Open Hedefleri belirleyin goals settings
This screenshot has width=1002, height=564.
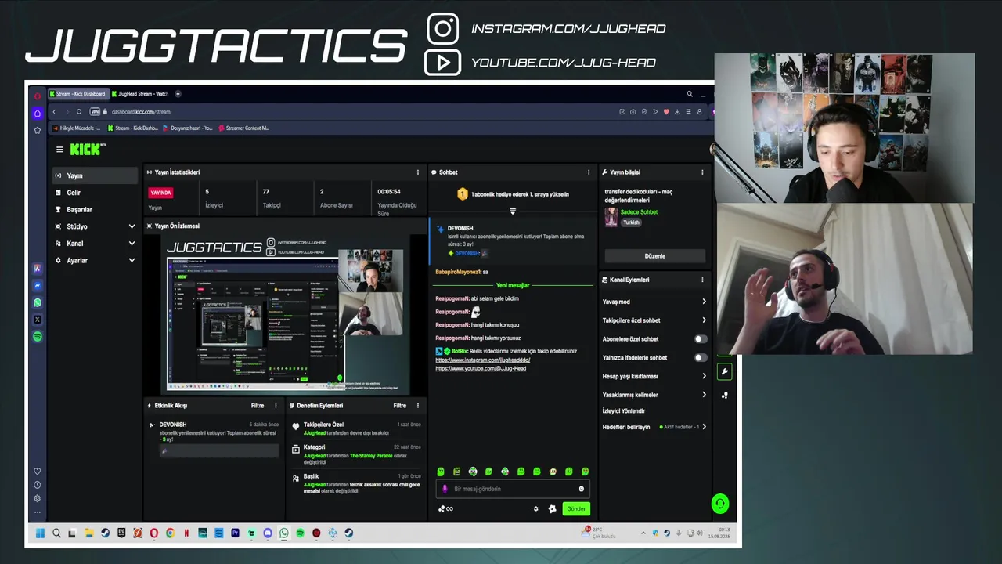tap(654, 427)
